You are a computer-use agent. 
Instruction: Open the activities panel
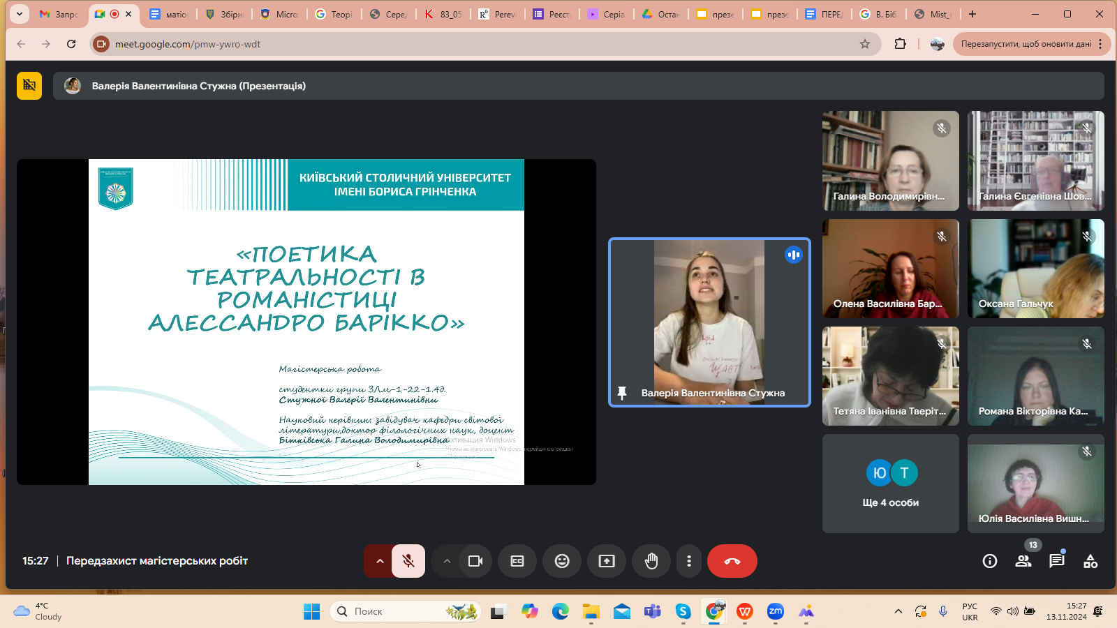(1090, 561)
